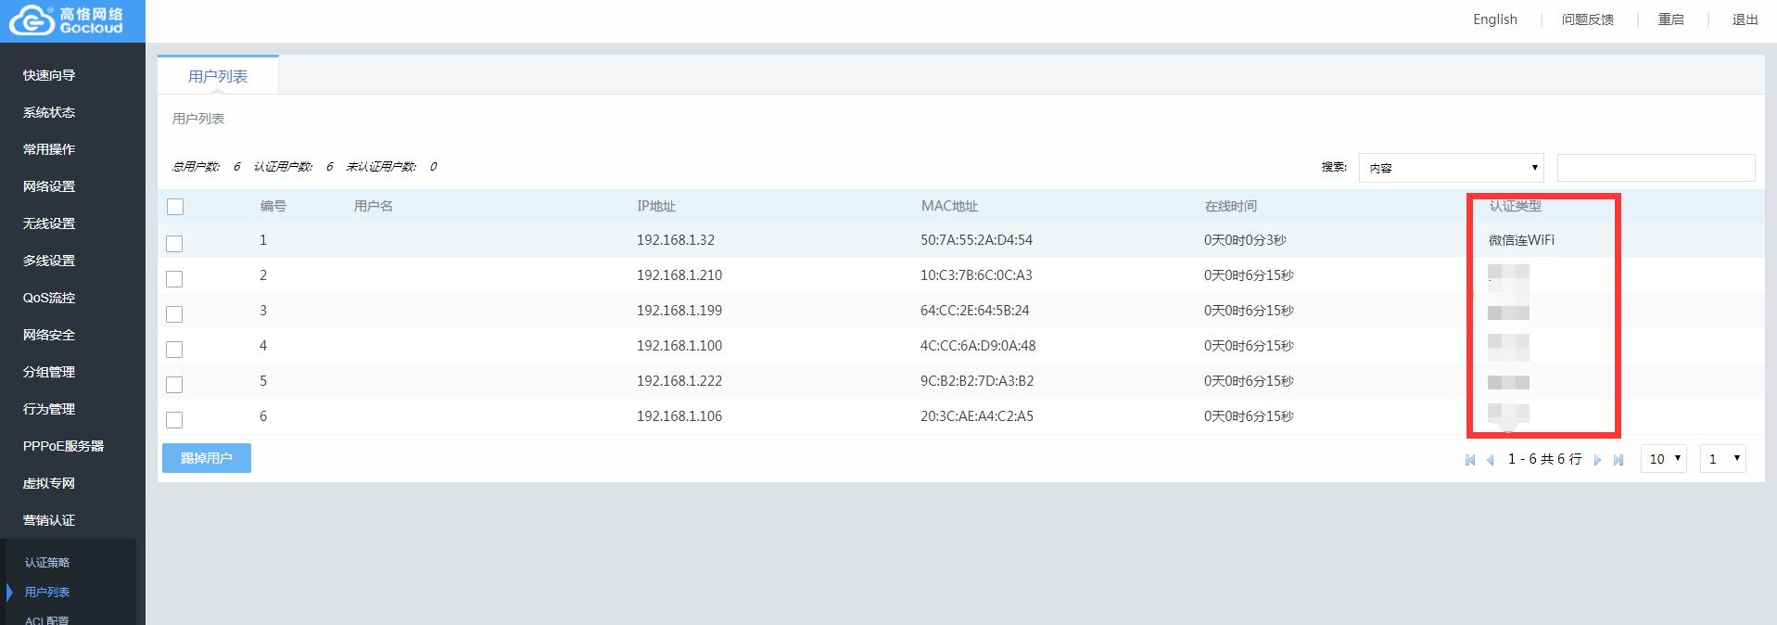Select MAC address 64:CC:2E:64:5B:24
The height and width of the screenshot is (625, 1777).
(x=975, y=311)
